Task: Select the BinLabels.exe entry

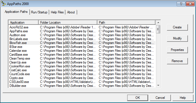Action: point(82,39)
